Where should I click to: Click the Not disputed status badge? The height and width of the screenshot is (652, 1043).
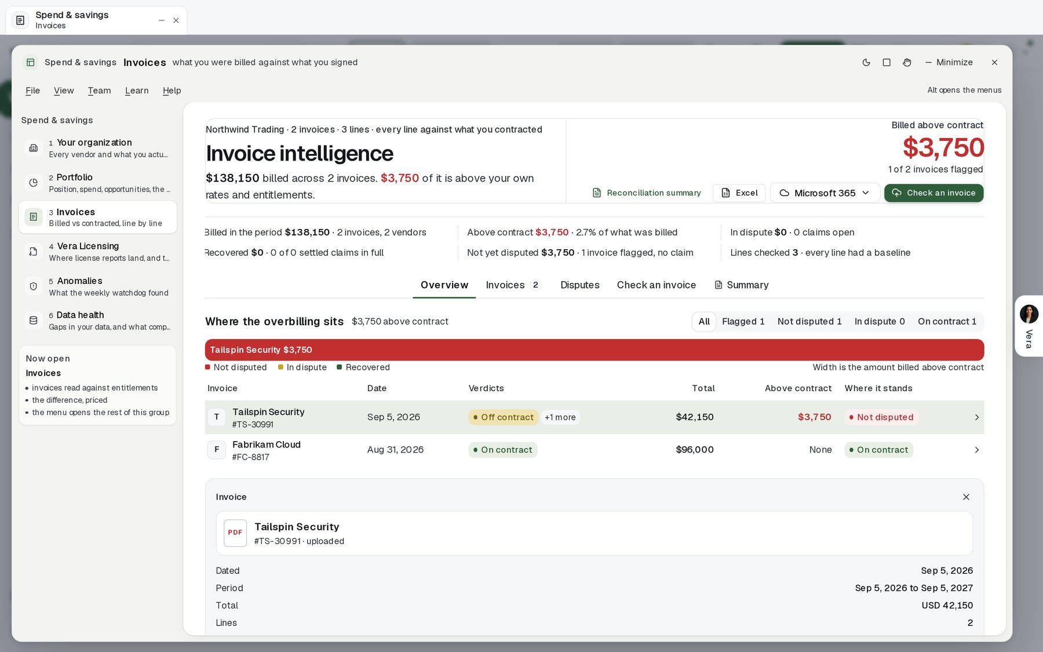coord(881,417)
